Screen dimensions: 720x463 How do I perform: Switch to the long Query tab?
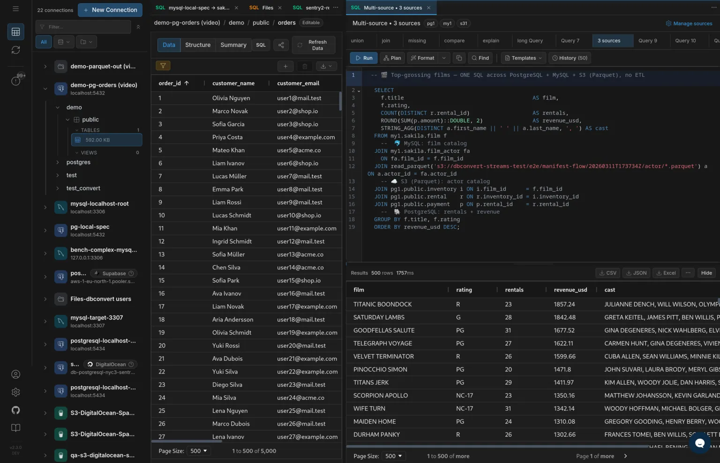tap(530, 41)
